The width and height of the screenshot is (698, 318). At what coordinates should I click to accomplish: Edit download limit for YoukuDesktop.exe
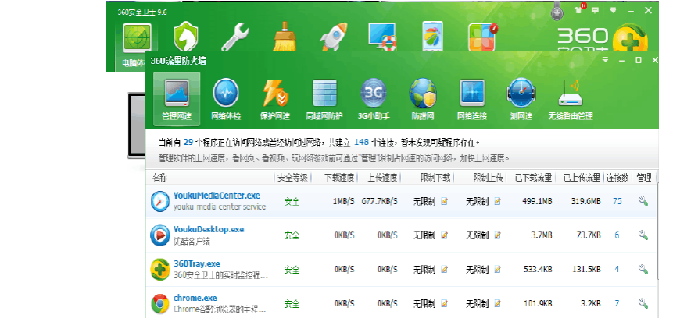[444, 235]
